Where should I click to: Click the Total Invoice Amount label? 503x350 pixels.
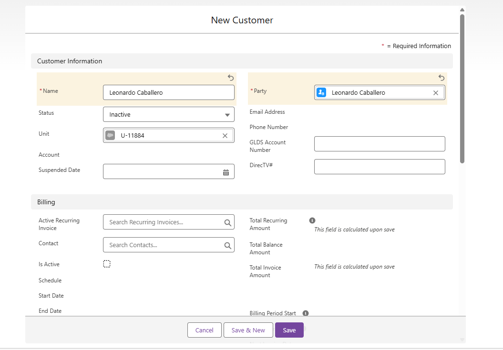(265, 271)
